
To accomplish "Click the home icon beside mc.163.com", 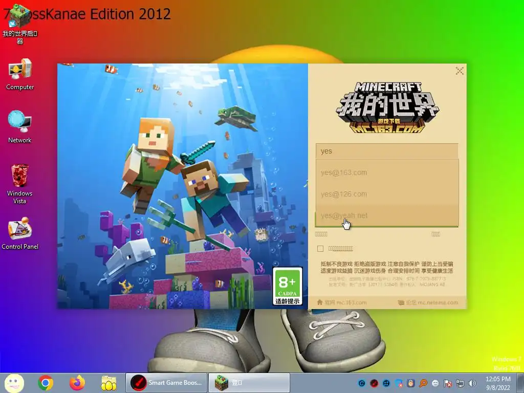I will click(320, 302).
